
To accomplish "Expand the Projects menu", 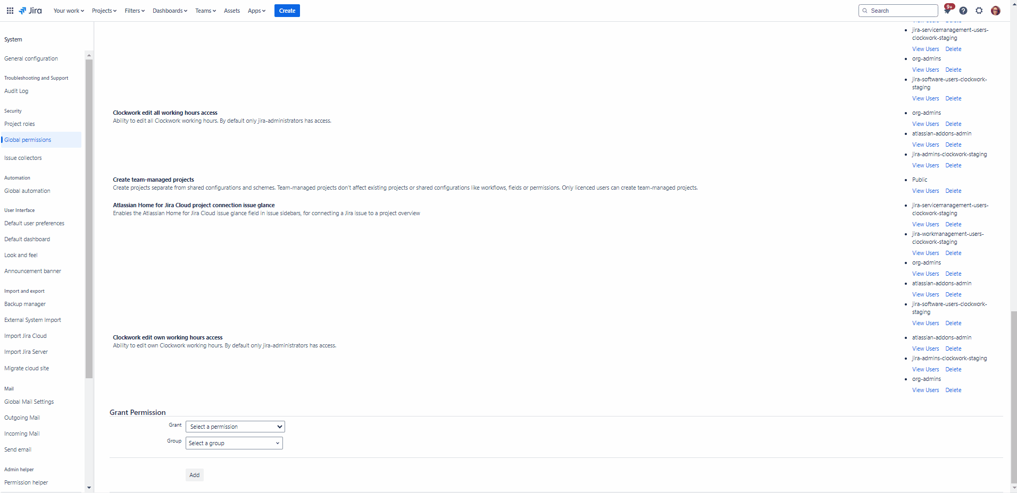I will pyautogui.click(x=104, y=10).
